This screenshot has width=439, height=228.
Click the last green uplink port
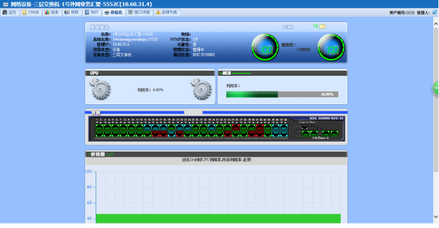[x=334, y=133]
